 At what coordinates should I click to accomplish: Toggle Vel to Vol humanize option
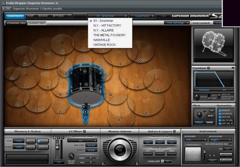click(220, 120)
